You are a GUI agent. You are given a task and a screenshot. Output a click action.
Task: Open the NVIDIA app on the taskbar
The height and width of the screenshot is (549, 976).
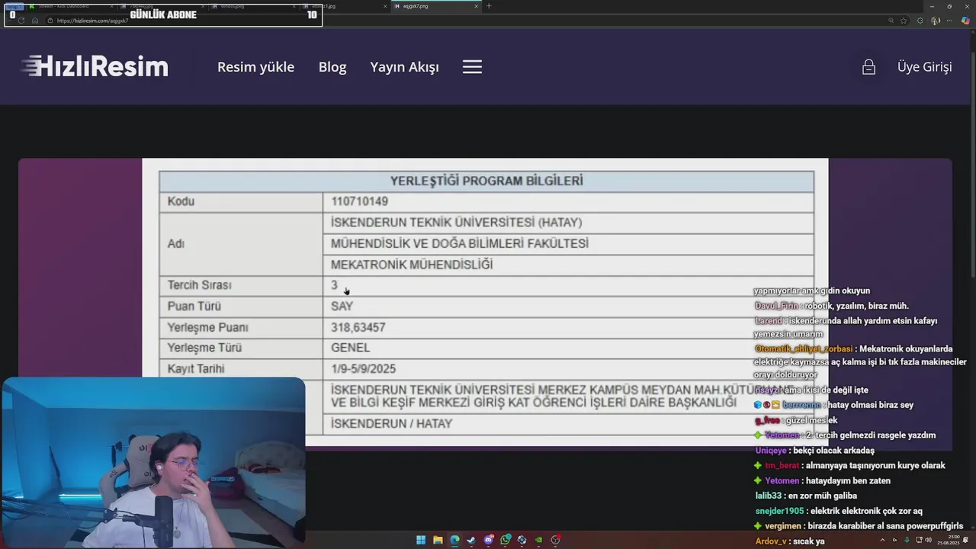click(539, 540)
